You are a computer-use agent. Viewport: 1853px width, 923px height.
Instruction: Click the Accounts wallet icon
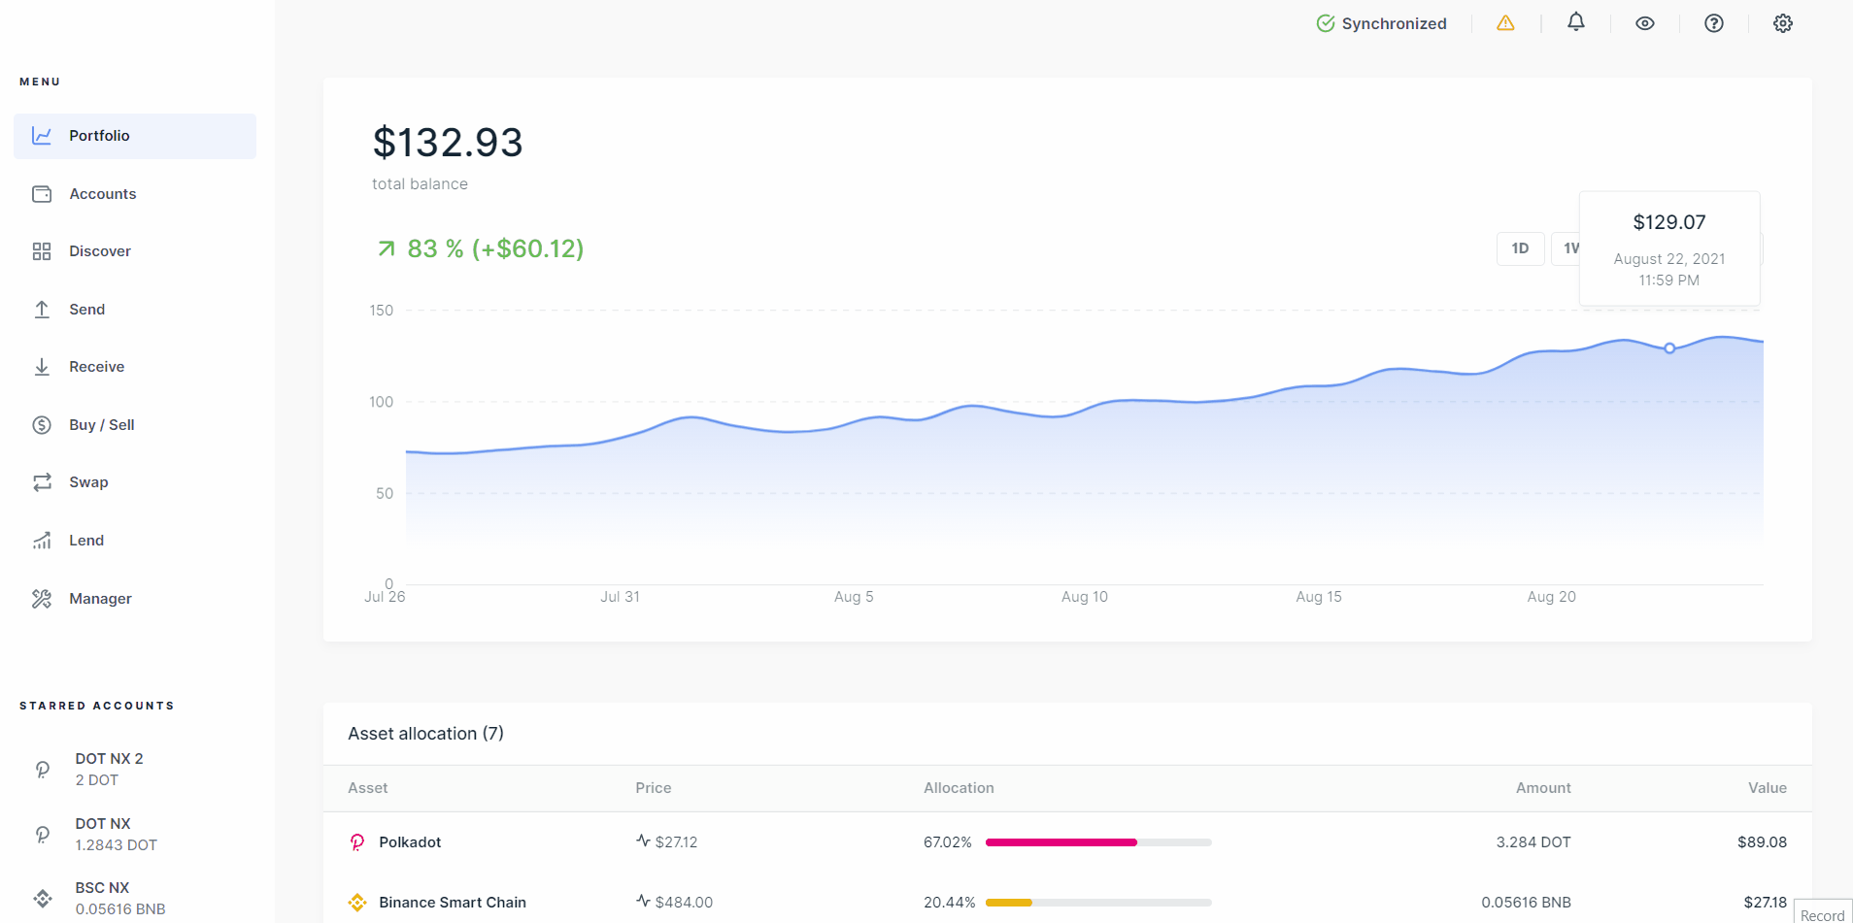(42, 194)
